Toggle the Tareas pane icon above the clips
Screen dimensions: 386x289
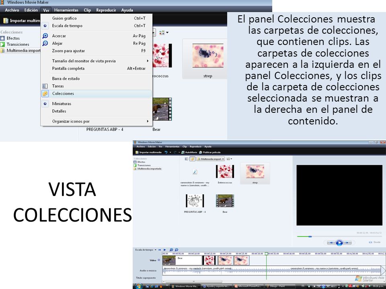(186, 159)
